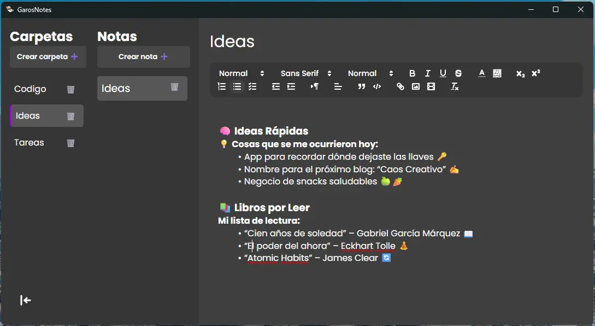Insert a code block
The height and width of the screenshot is (326, 595).
377,86
